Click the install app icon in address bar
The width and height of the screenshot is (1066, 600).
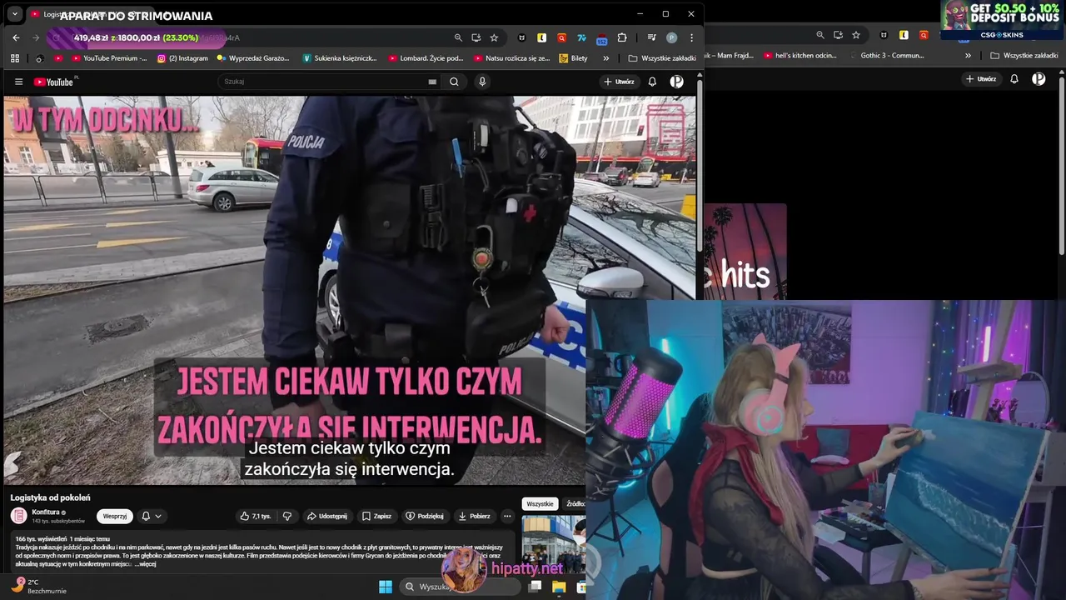click(476, 37)
